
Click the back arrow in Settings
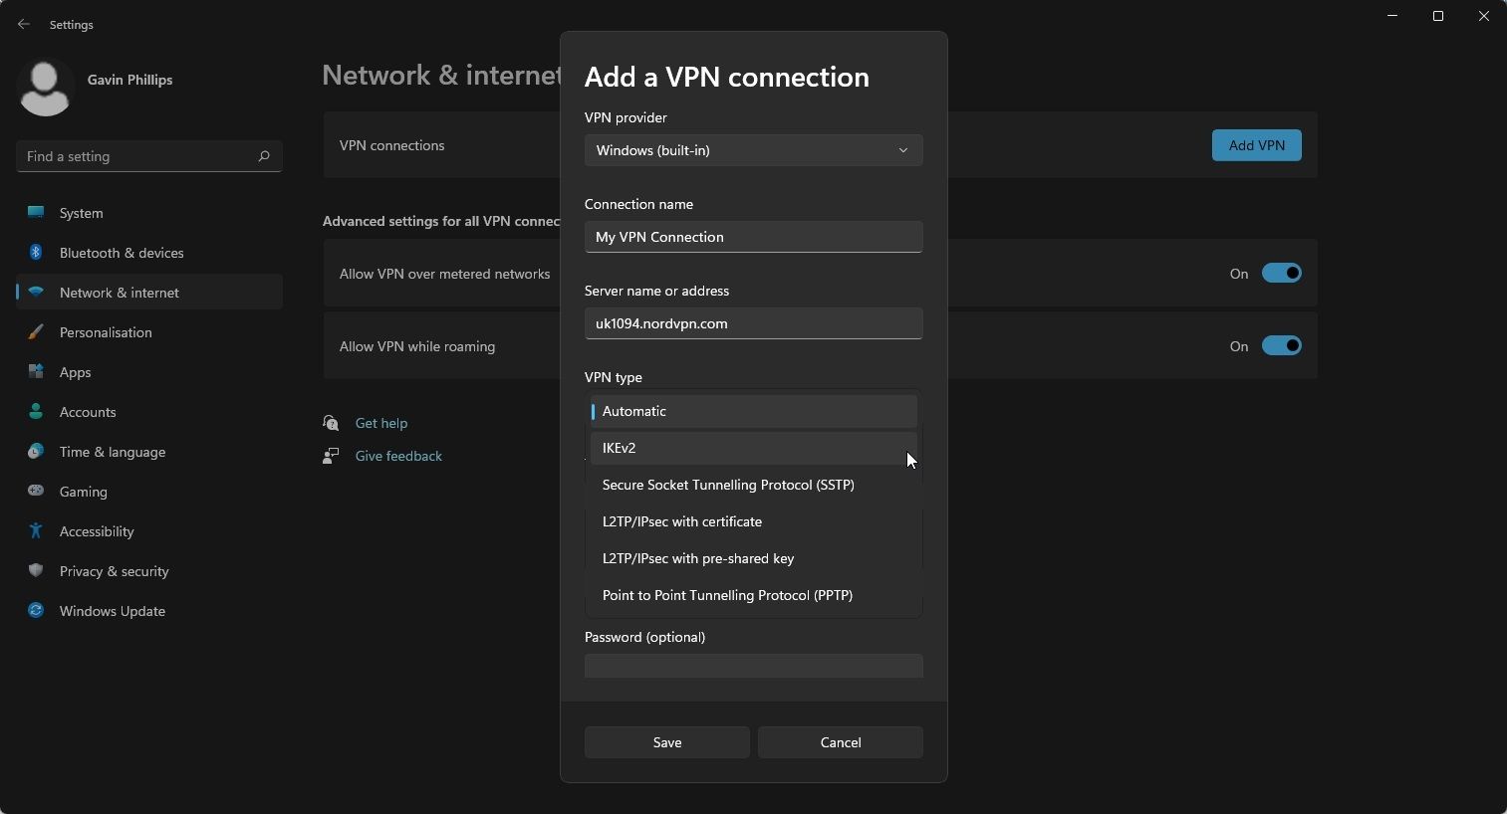pos(24,24)
